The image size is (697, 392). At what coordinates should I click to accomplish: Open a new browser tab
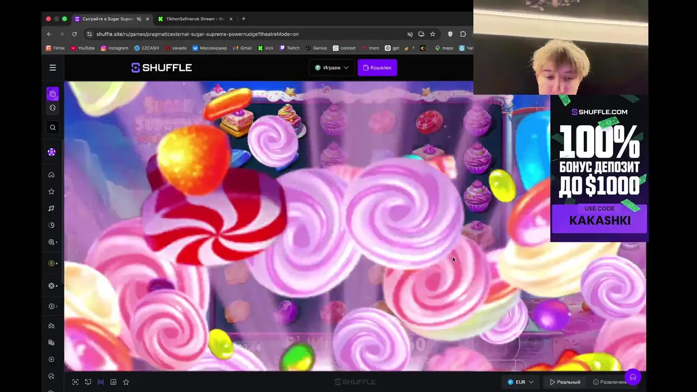(x=243, y=19)
